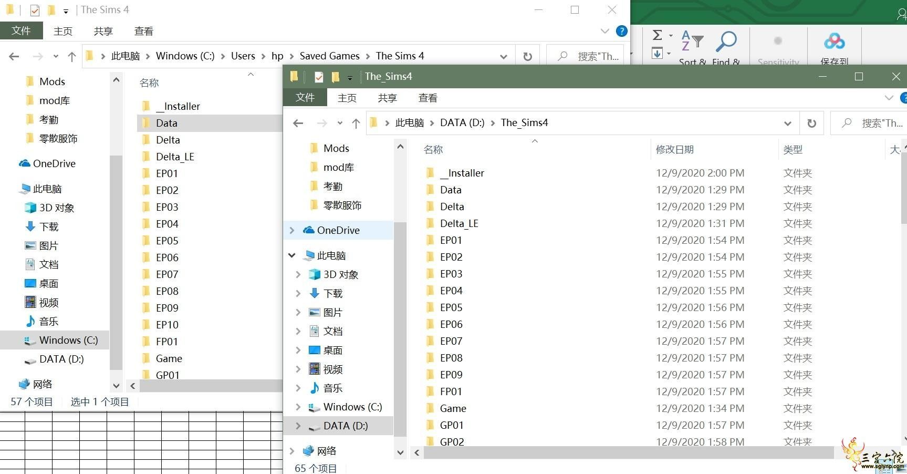
Task: Open 文件 tab in The Sims 4 window
Action: (x=21, y=31)
